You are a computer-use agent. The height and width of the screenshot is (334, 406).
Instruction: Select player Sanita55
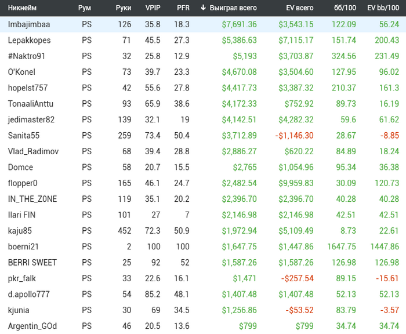(24, 136)
